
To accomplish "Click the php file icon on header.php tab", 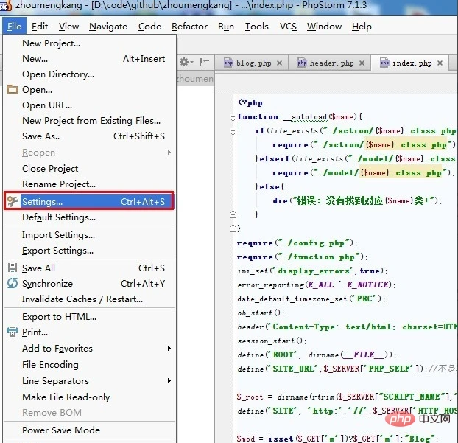I will [x=302, y=63].
